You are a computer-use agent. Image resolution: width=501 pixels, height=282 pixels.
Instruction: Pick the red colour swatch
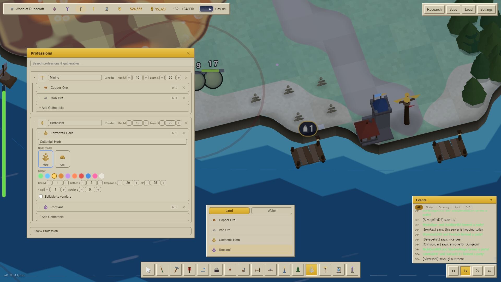[81, 176]
